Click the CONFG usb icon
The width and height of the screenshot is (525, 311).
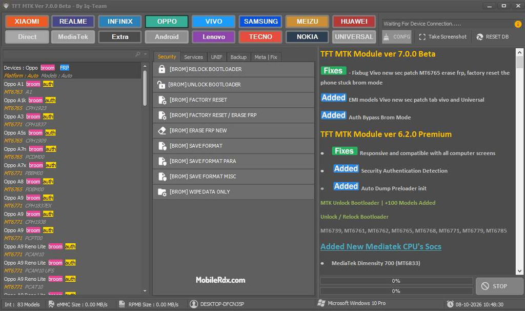pos(386,37)
